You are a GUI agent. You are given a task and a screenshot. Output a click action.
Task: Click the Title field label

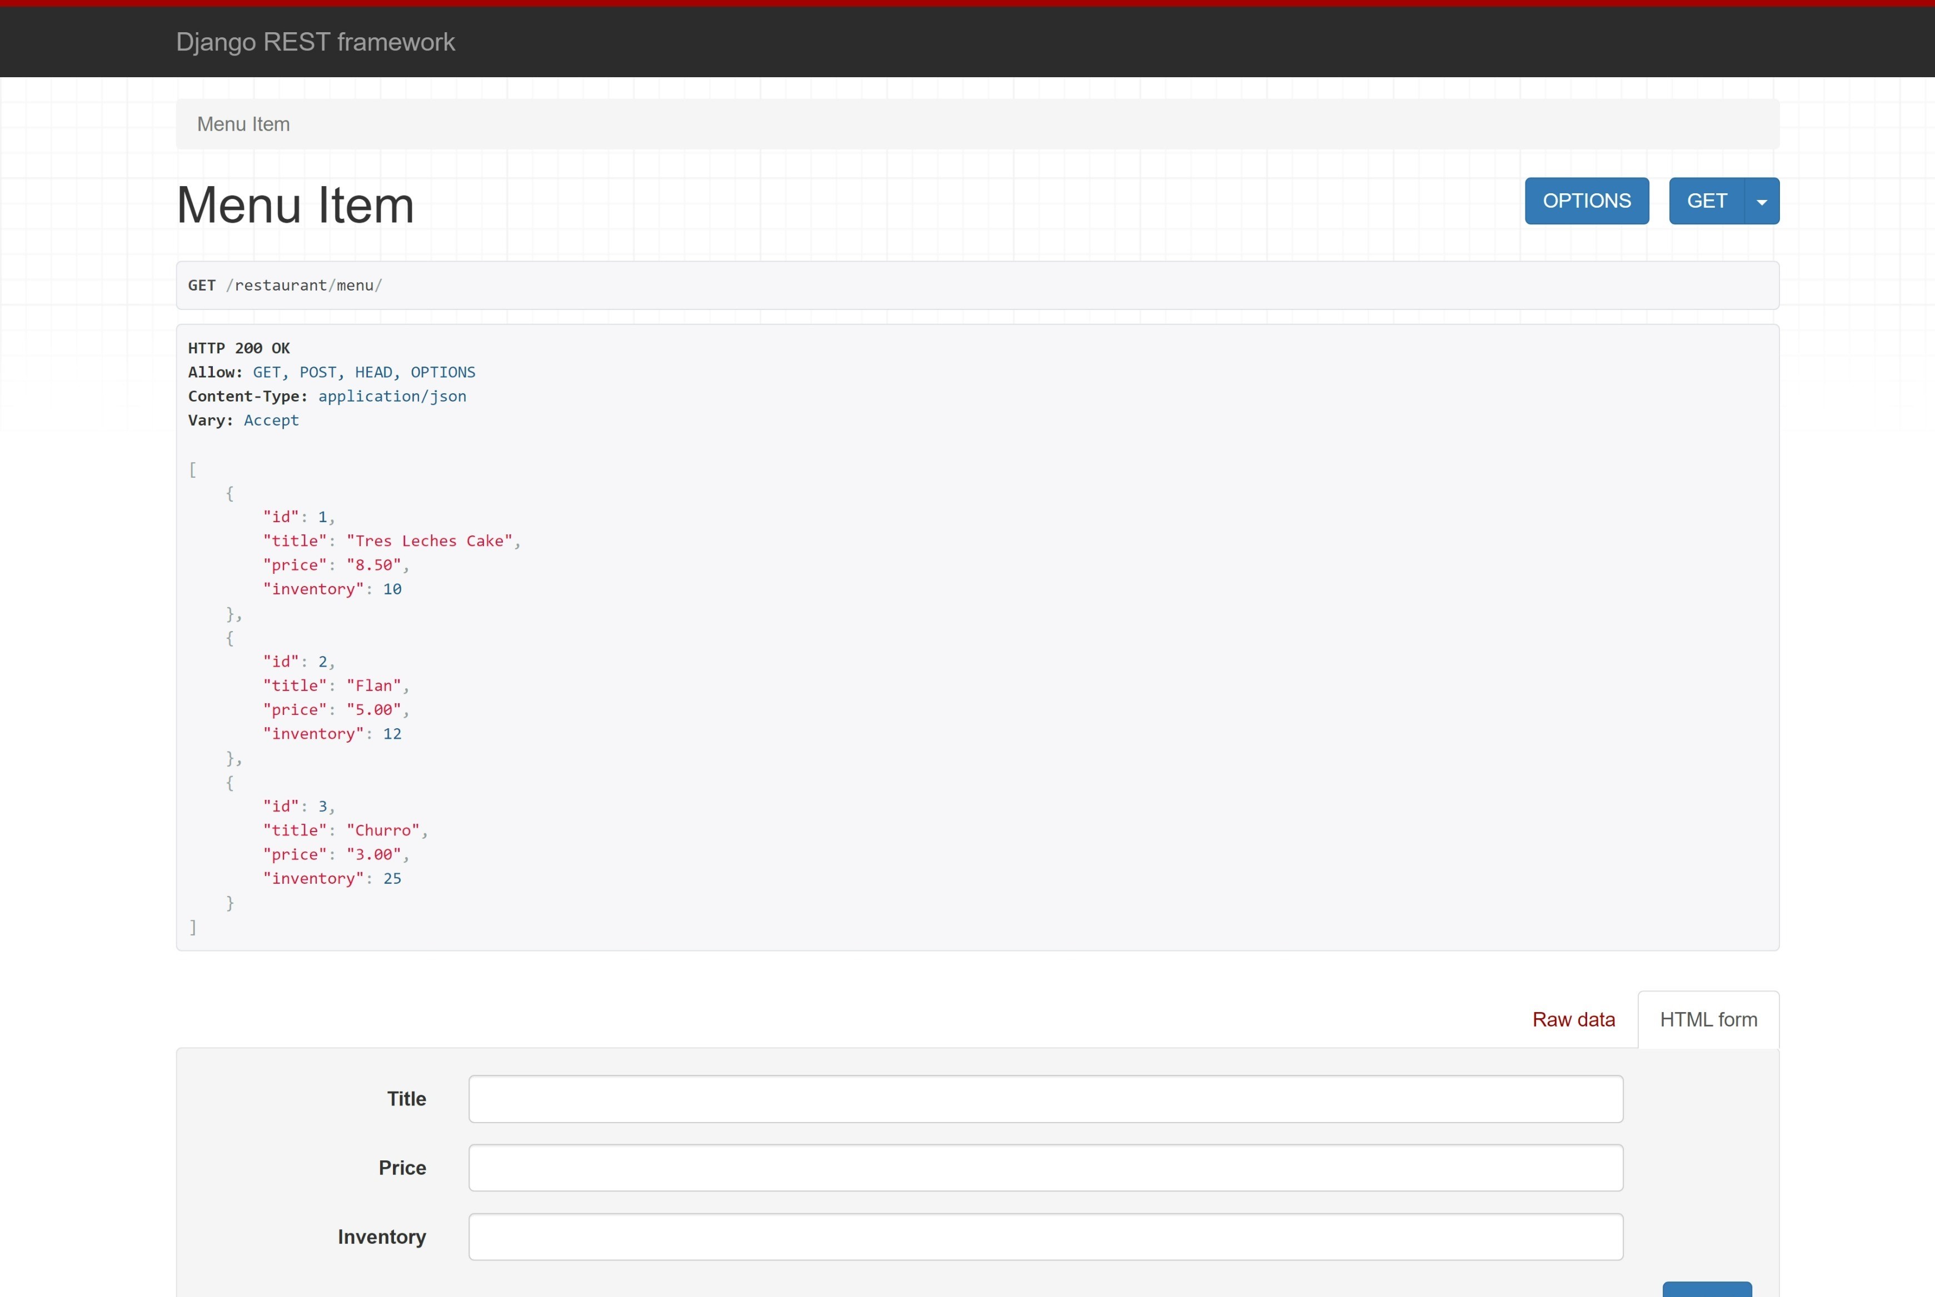[406, 1099]
